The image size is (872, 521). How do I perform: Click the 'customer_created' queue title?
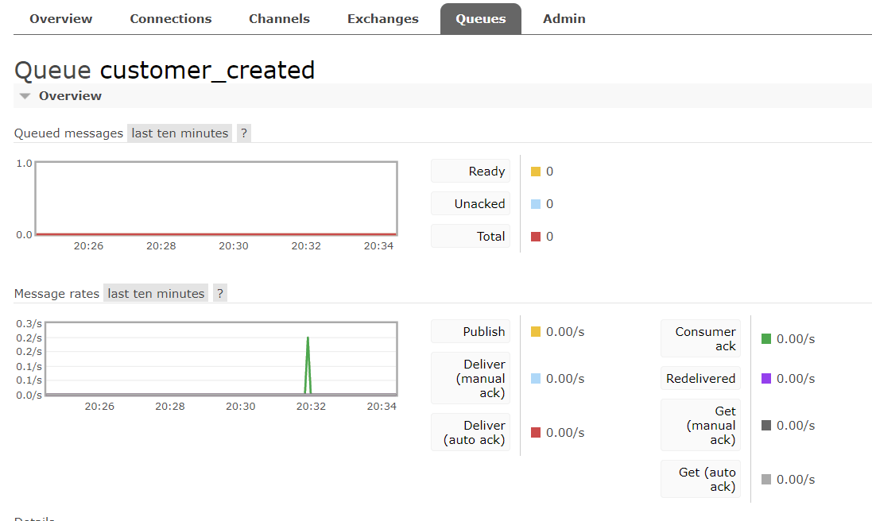207,71
